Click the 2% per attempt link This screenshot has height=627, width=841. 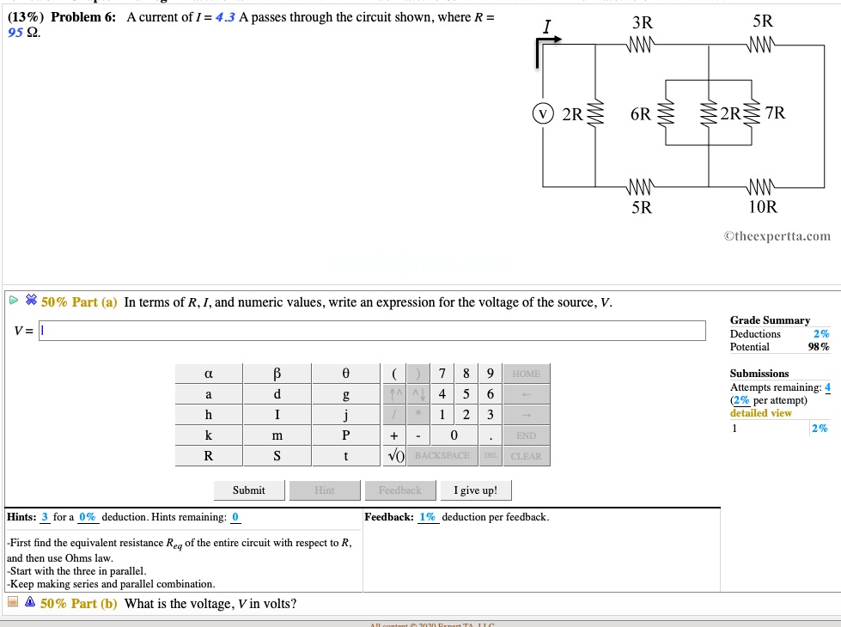(x=741, y=400)
